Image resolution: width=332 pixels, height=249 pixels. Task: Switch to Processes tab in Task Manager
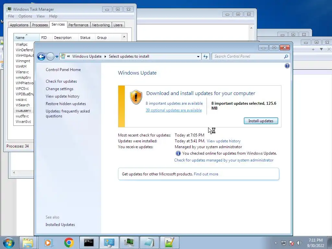coord(40,25)
